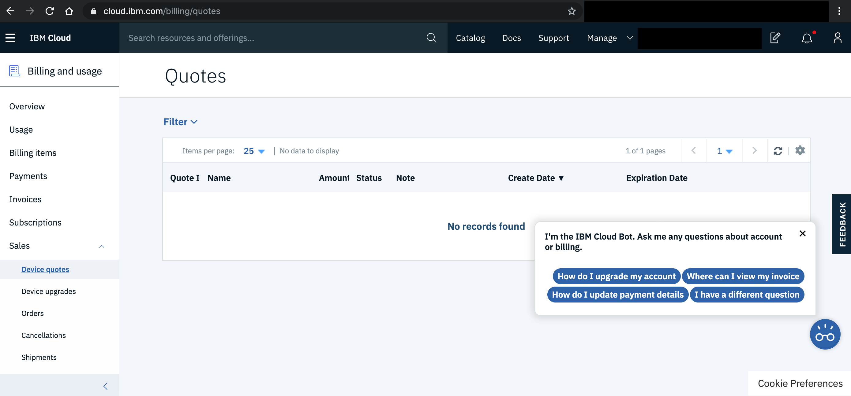Image resolution: width=851 pixels, height=396 pixels.
Task: Expand the Filter options
Action: [x=180, y=122]
